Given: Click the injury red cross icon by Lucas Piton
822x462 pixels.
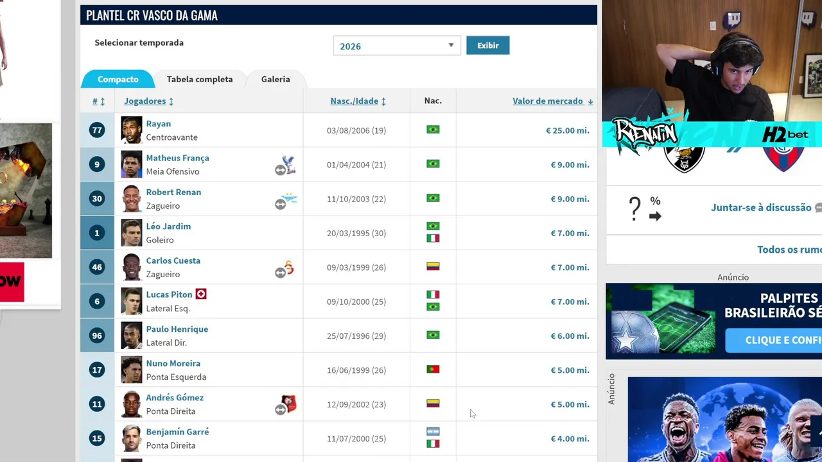Looking at the screenshot, I should pyautogui.click(x=201, y=294).
